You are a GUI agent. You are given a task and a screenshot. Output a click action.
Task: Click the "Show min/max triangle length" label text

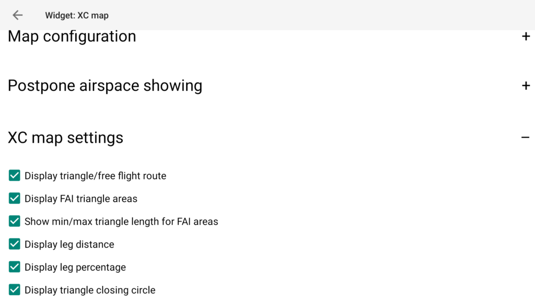click(121, 222)
